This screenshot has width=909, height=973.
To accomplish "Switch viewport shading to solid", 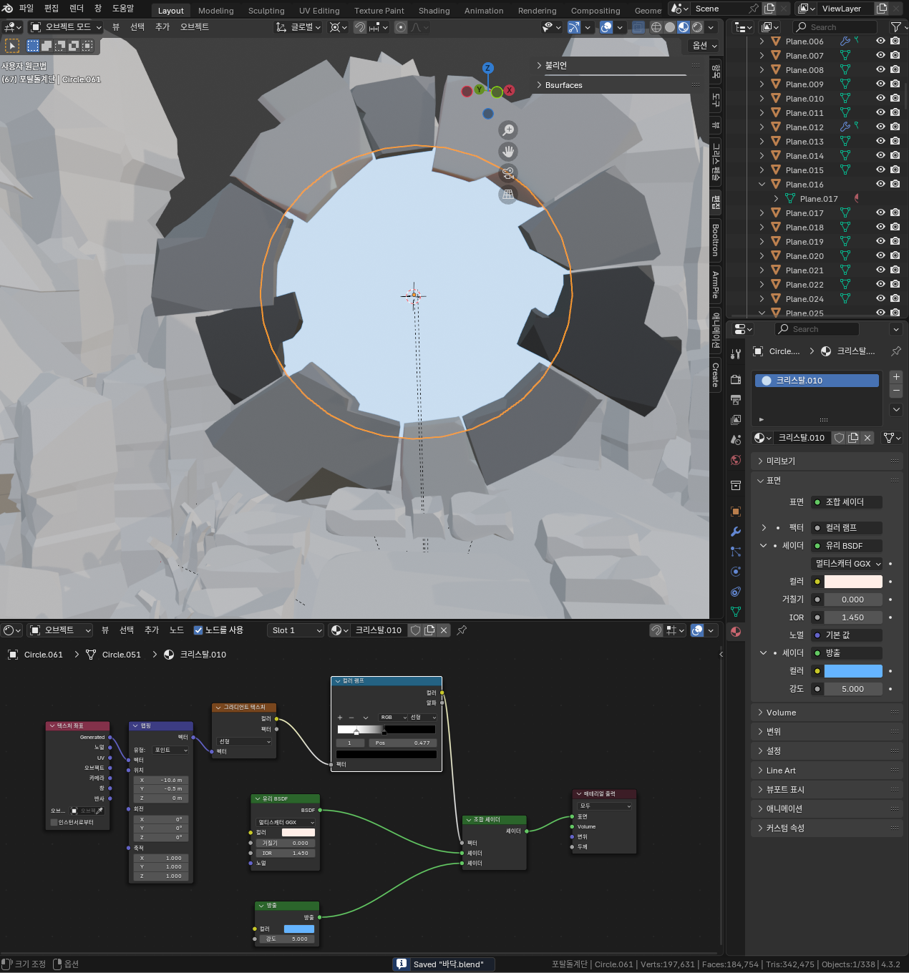I will point(669,27).
